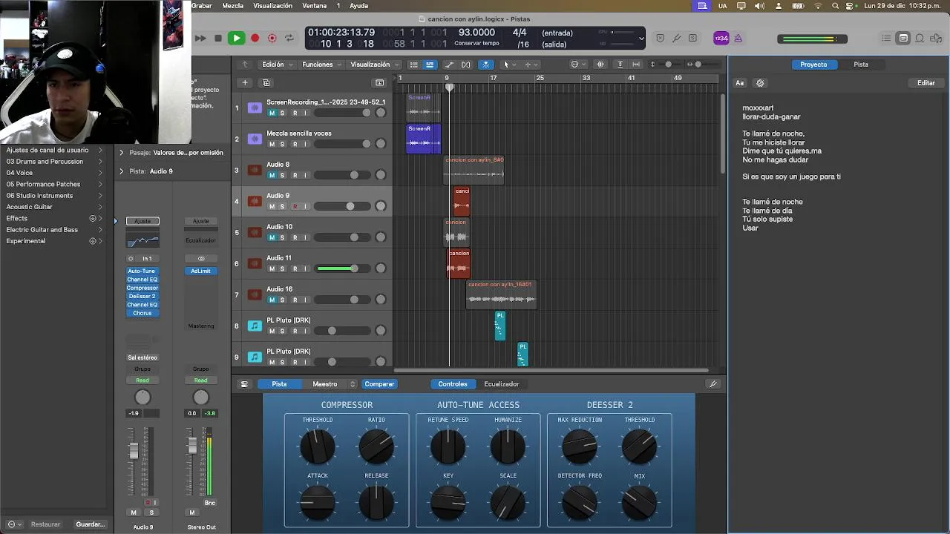
Task: Toggle the Cycle loop button in transport
Action: click(x=289, y=38)
